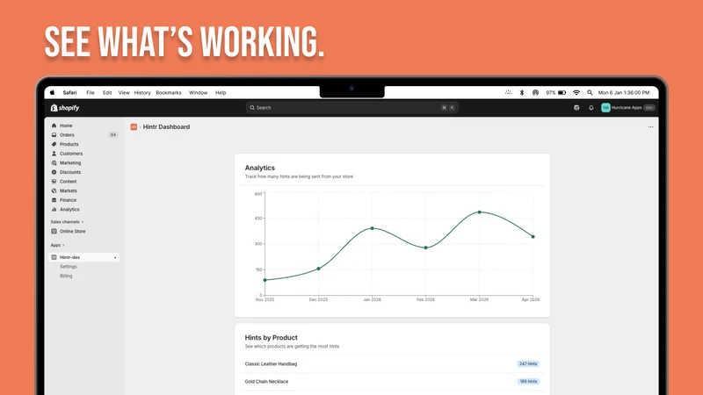703x395 pixels.
Task: Open the History menu
Action: tap(142, 93)
